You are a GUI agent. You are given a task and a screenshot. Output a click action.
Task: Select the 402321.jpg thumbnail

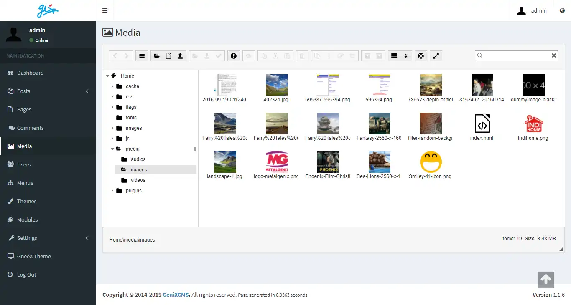point(276,85)
